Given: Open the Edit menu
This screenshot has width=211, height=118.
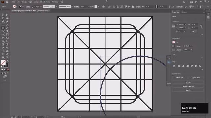Looking at the screenshot, I should click(18, 2).
